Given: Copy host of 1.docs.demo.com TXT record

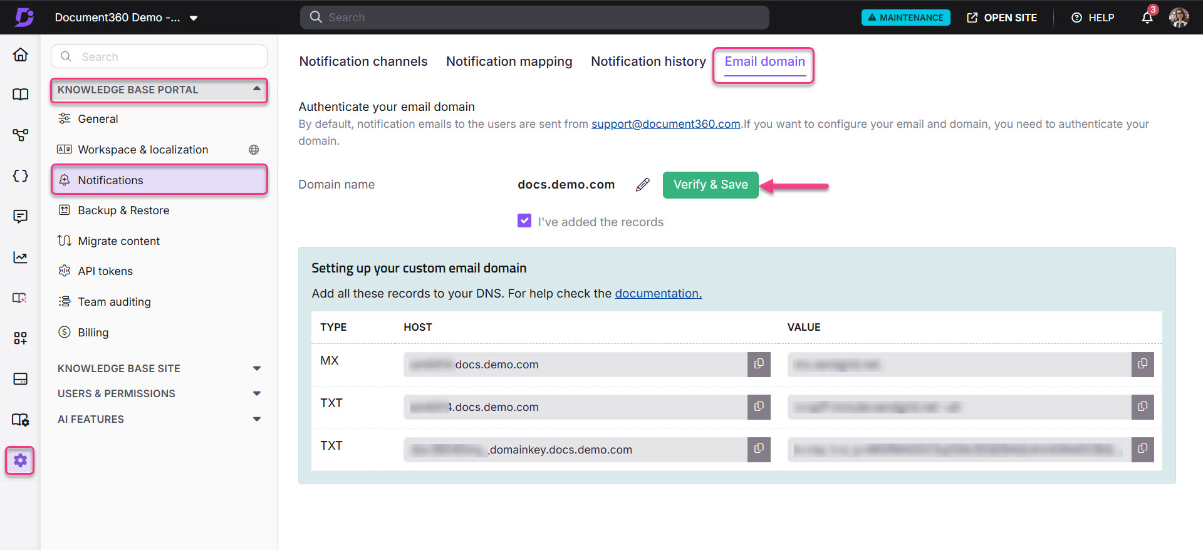Looking at the screenshot, I should pos(759,407).
